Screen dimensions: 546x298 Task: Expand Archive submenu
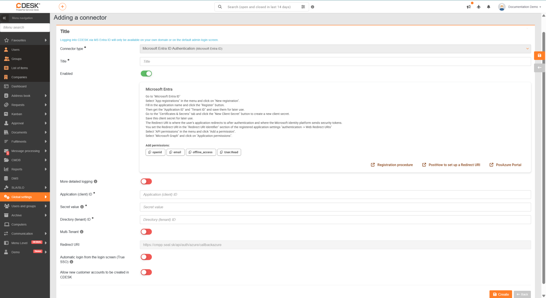(x=46, y=215)
